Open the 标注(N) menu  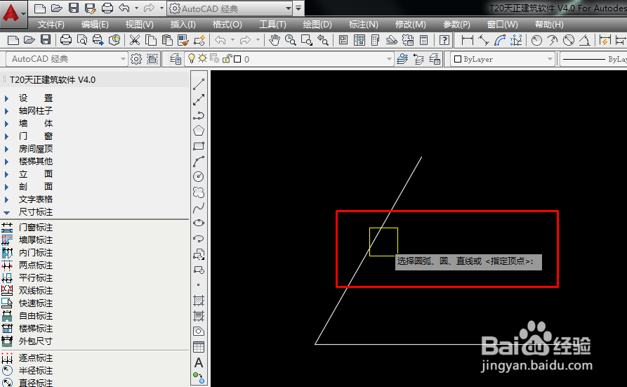[x=363, y=25]
